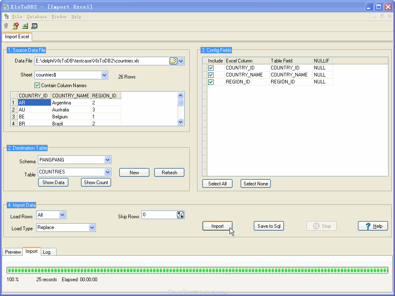Select the Brazil cell
Screen dimensions: 395x296
(71, 123)
